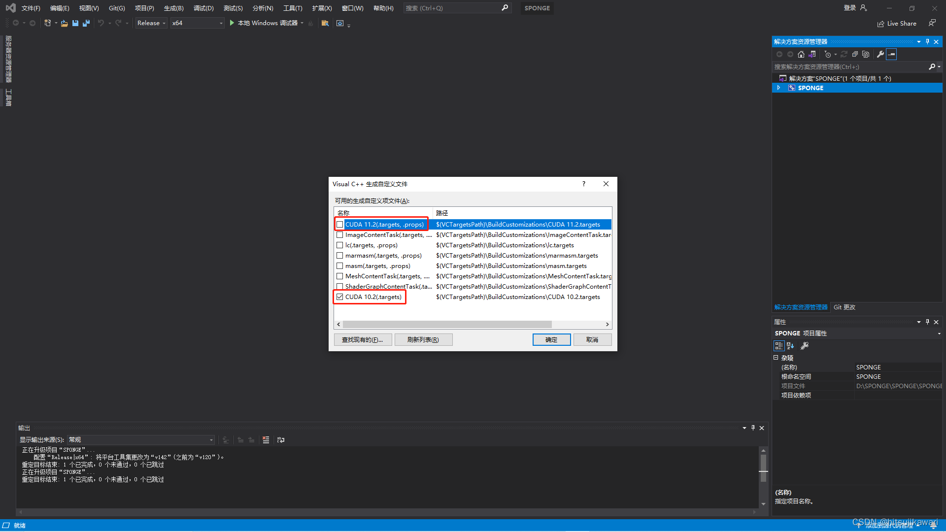Check the marmasm checkbox
946x532 pixels.
coord(340,256)
